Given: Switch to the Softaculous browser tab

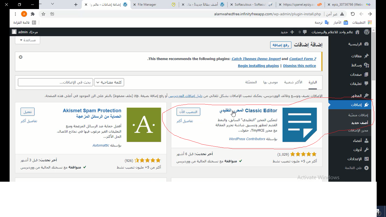Looking at the screenshot, I should (251, 5).
